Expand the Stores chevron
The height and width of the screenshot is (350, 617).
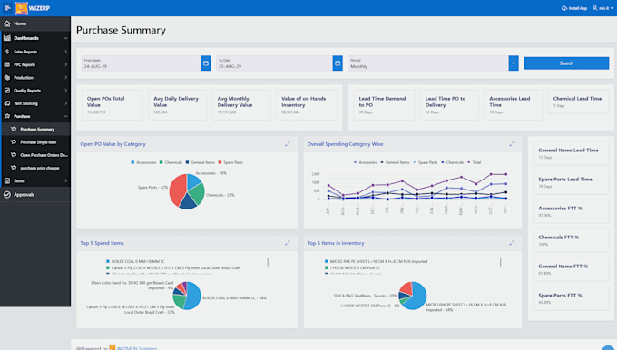click(65, 181)
